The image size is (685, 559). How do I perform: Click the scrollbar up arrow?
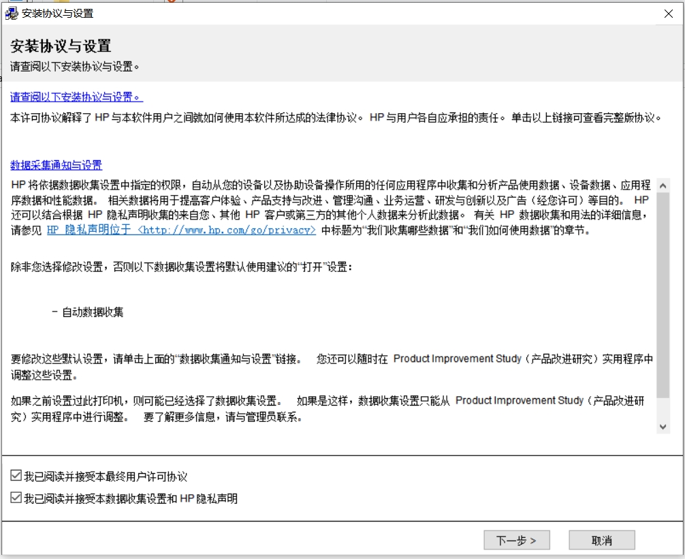click(x=663, y=185)
